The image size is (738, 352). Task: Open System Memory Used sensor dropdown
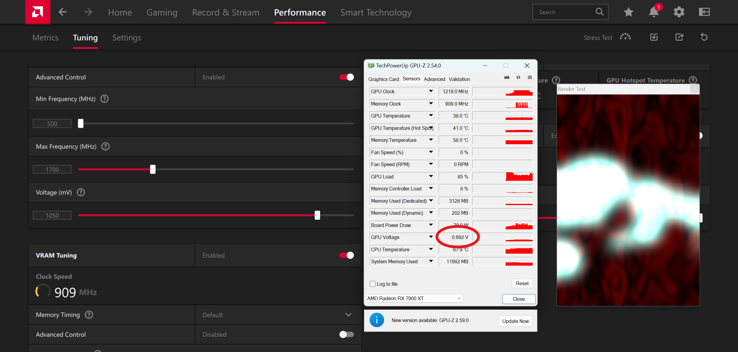coord(431,261)
